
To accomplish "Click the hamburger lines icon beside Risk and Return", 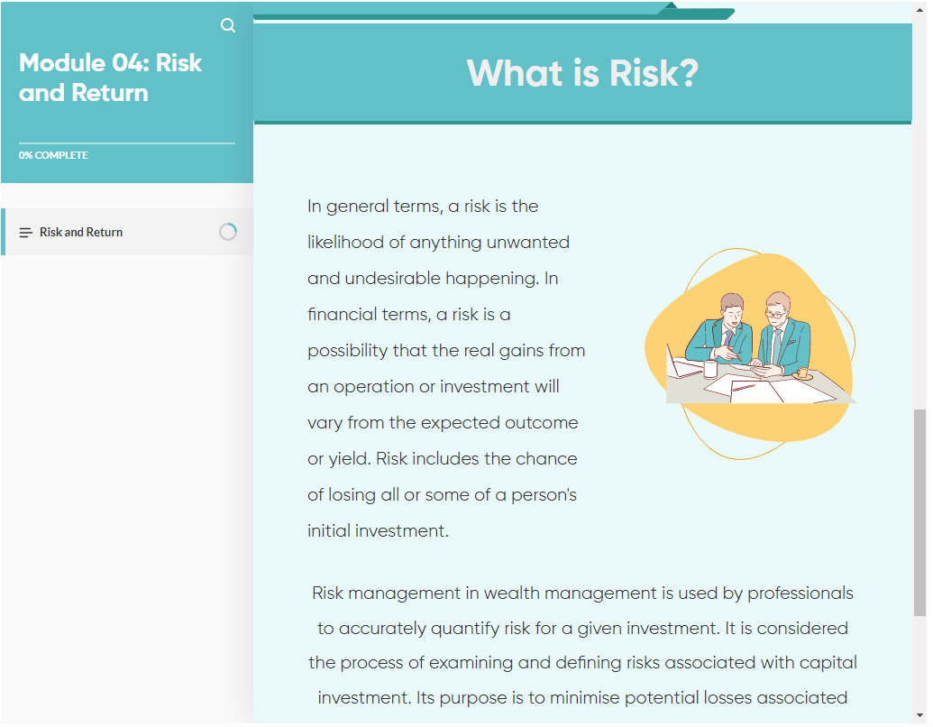I will point(25,233).
